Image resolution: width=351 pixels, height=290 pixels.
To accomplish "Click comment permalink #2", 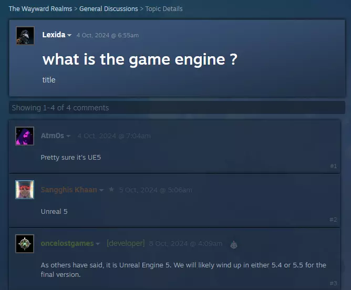I will point(333,220).
